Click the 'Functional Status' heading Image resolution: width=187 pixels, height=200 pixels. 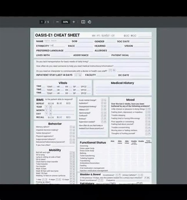pos(93,143)
